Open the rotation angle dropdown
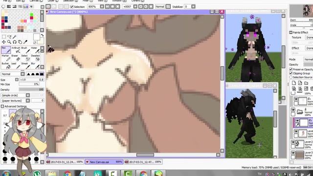Image resolution: width=313 pixels, height=176 pixels. tap(135, 6)
